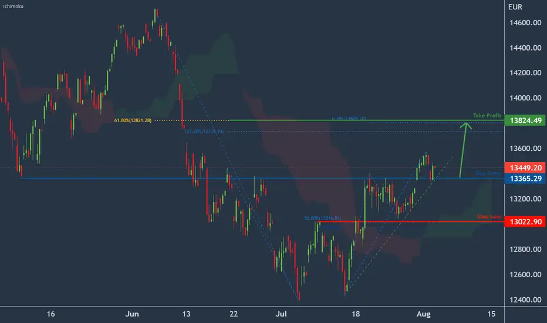Click the blue 13365.29 entry price tag
The image size is (547, 323).
tap(525, 179)
